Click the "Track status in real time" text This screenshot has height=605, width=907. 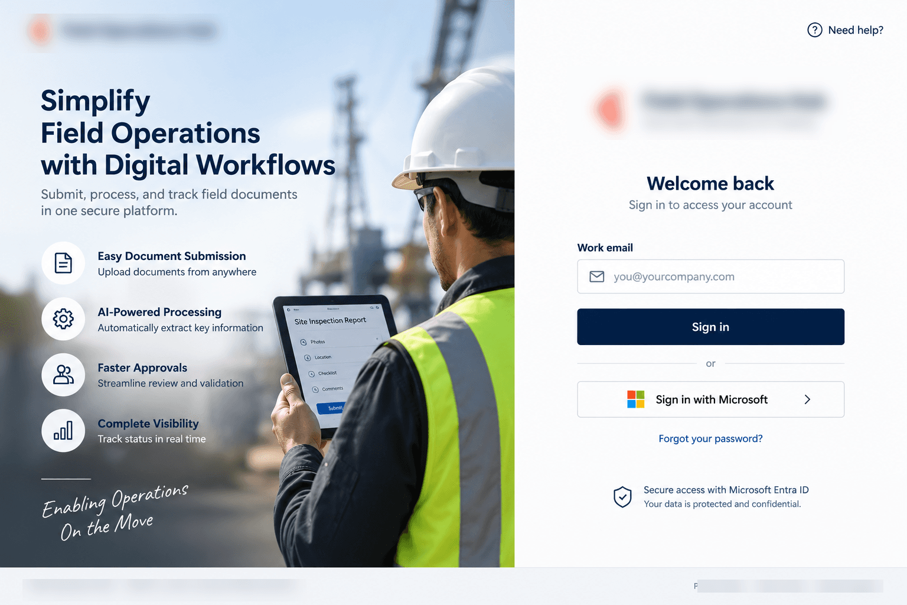[152, 439]
